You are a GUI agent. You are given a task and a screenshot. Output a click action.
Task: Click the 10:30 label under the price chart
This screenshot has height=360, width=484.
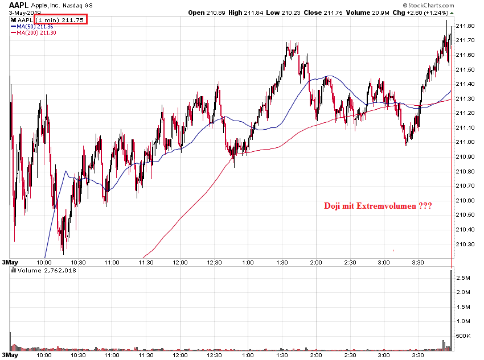click(x=78, y=262)
